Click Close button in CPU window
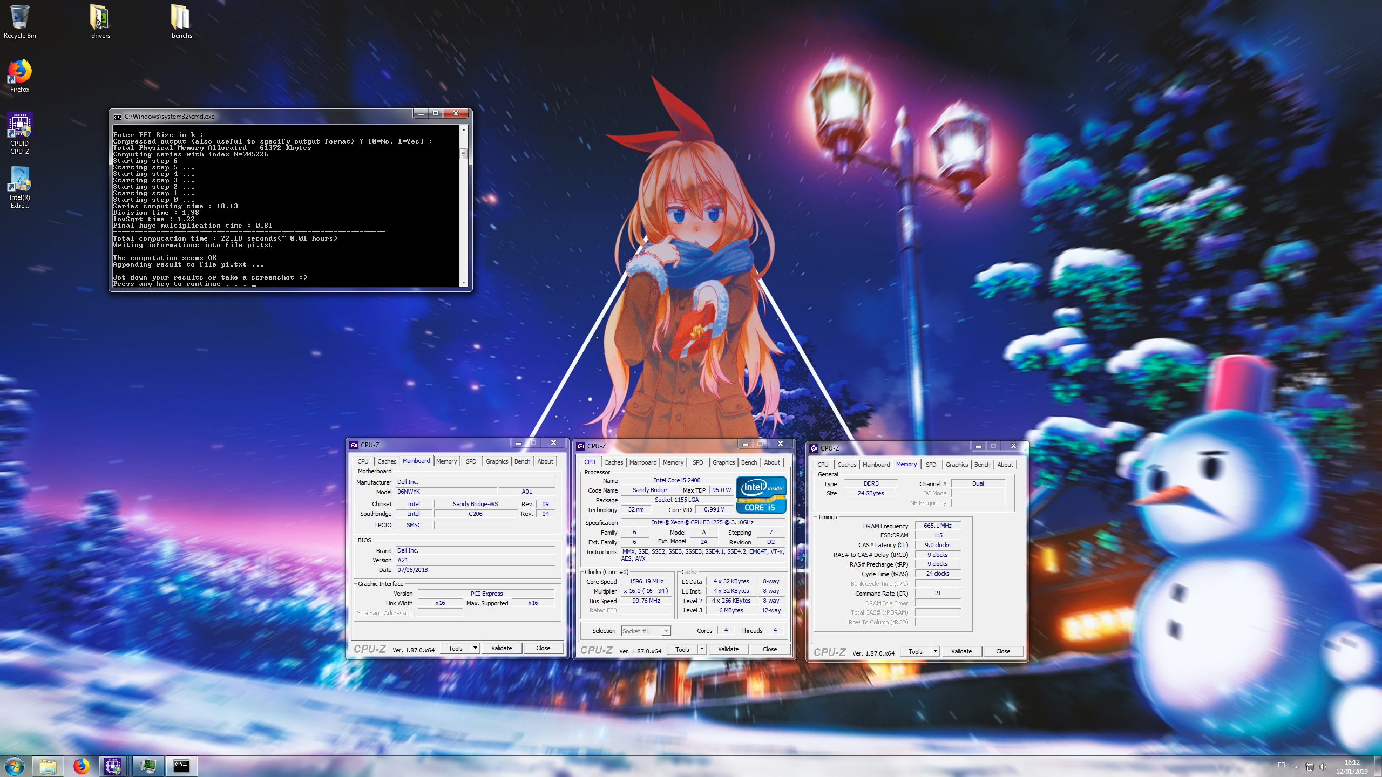 click(x=770, y=649)
